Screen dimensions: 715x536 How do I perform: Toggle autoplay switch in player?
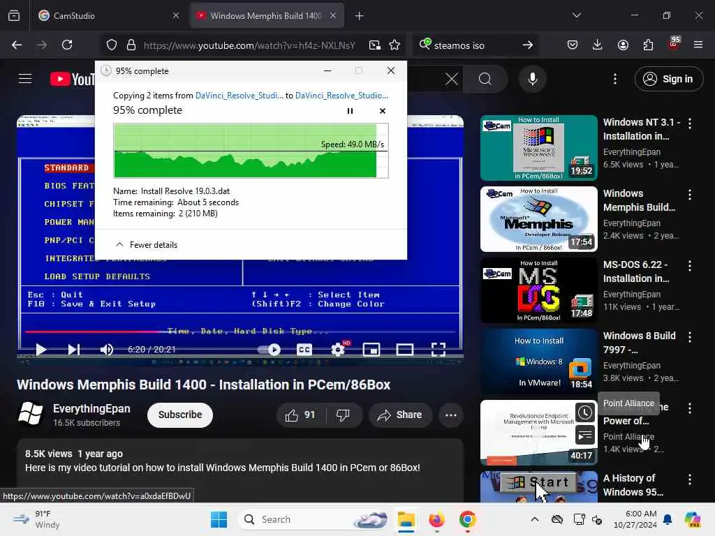[x=270, y=350]
